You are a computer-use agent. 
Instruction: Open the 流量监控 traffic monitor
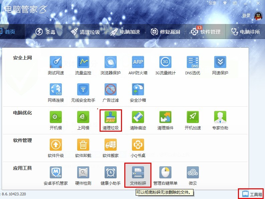[83, 65]
